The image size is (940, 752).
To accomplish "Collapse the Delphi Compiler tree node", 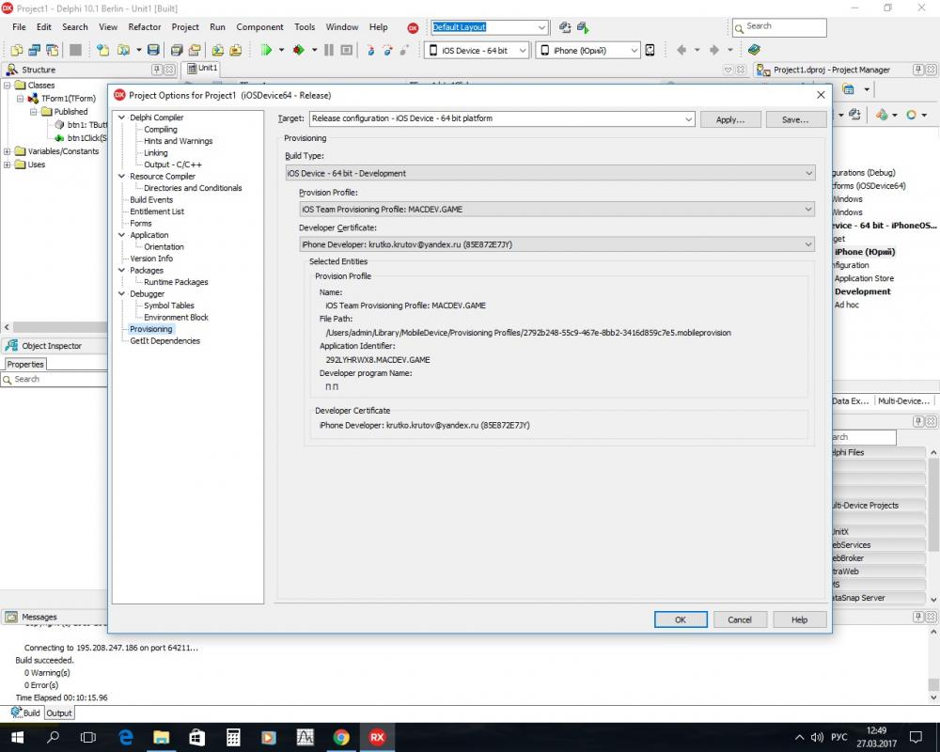I will [x=121, y=117].
